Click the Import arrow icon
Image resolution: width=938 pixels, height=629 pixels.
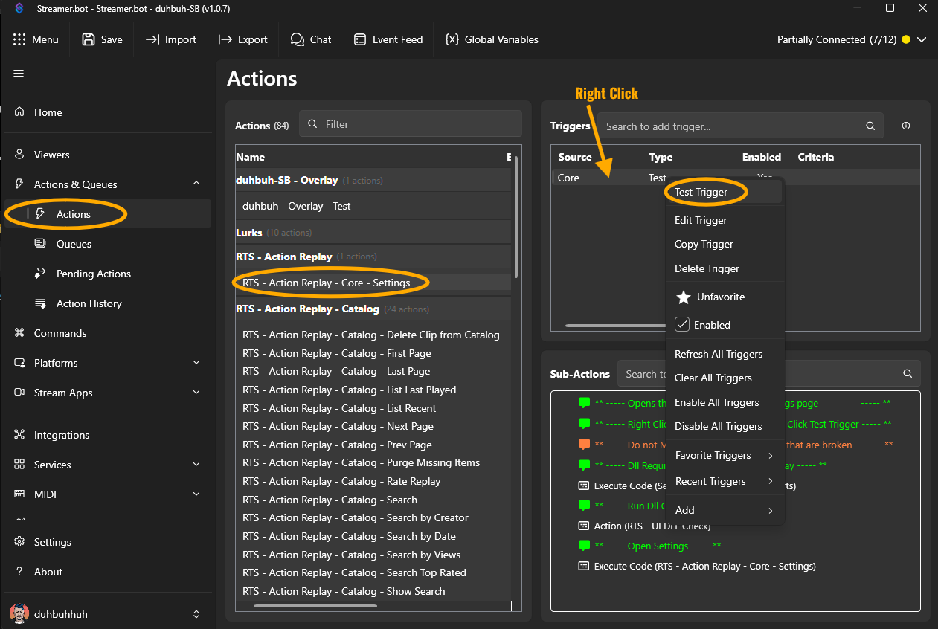click(152, 39)
